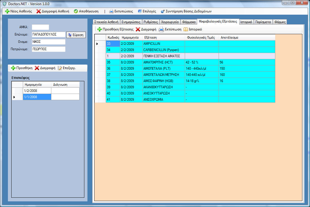Viewport: 310px width, 207px height.
Task: Open the Χειρουργεία tab
Action: tap(170, 22)
